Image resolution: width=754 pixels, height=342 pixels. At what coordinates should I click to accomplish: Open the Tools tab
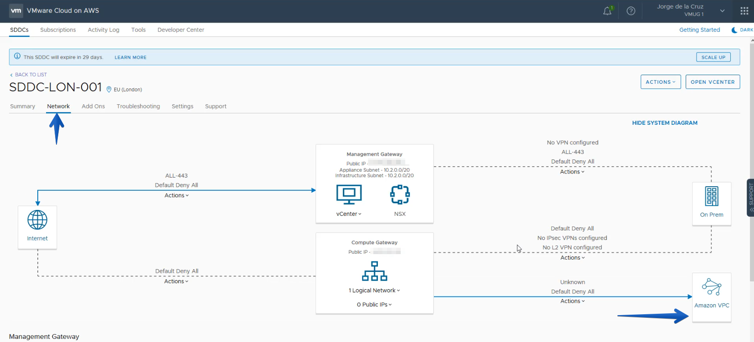pos(138,30)
